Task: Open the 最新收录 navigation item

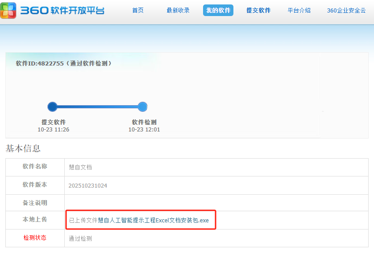Action: tap(178, 10)
